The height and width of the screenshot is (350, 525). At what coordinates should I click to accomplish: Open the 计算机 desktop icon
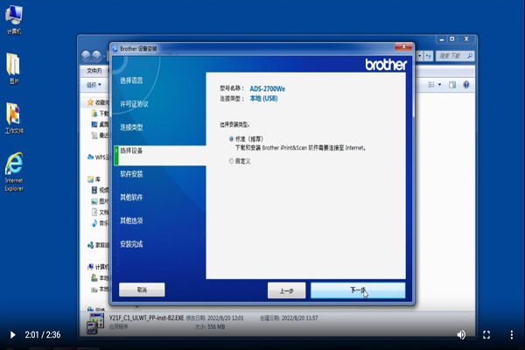coord(14,19)
